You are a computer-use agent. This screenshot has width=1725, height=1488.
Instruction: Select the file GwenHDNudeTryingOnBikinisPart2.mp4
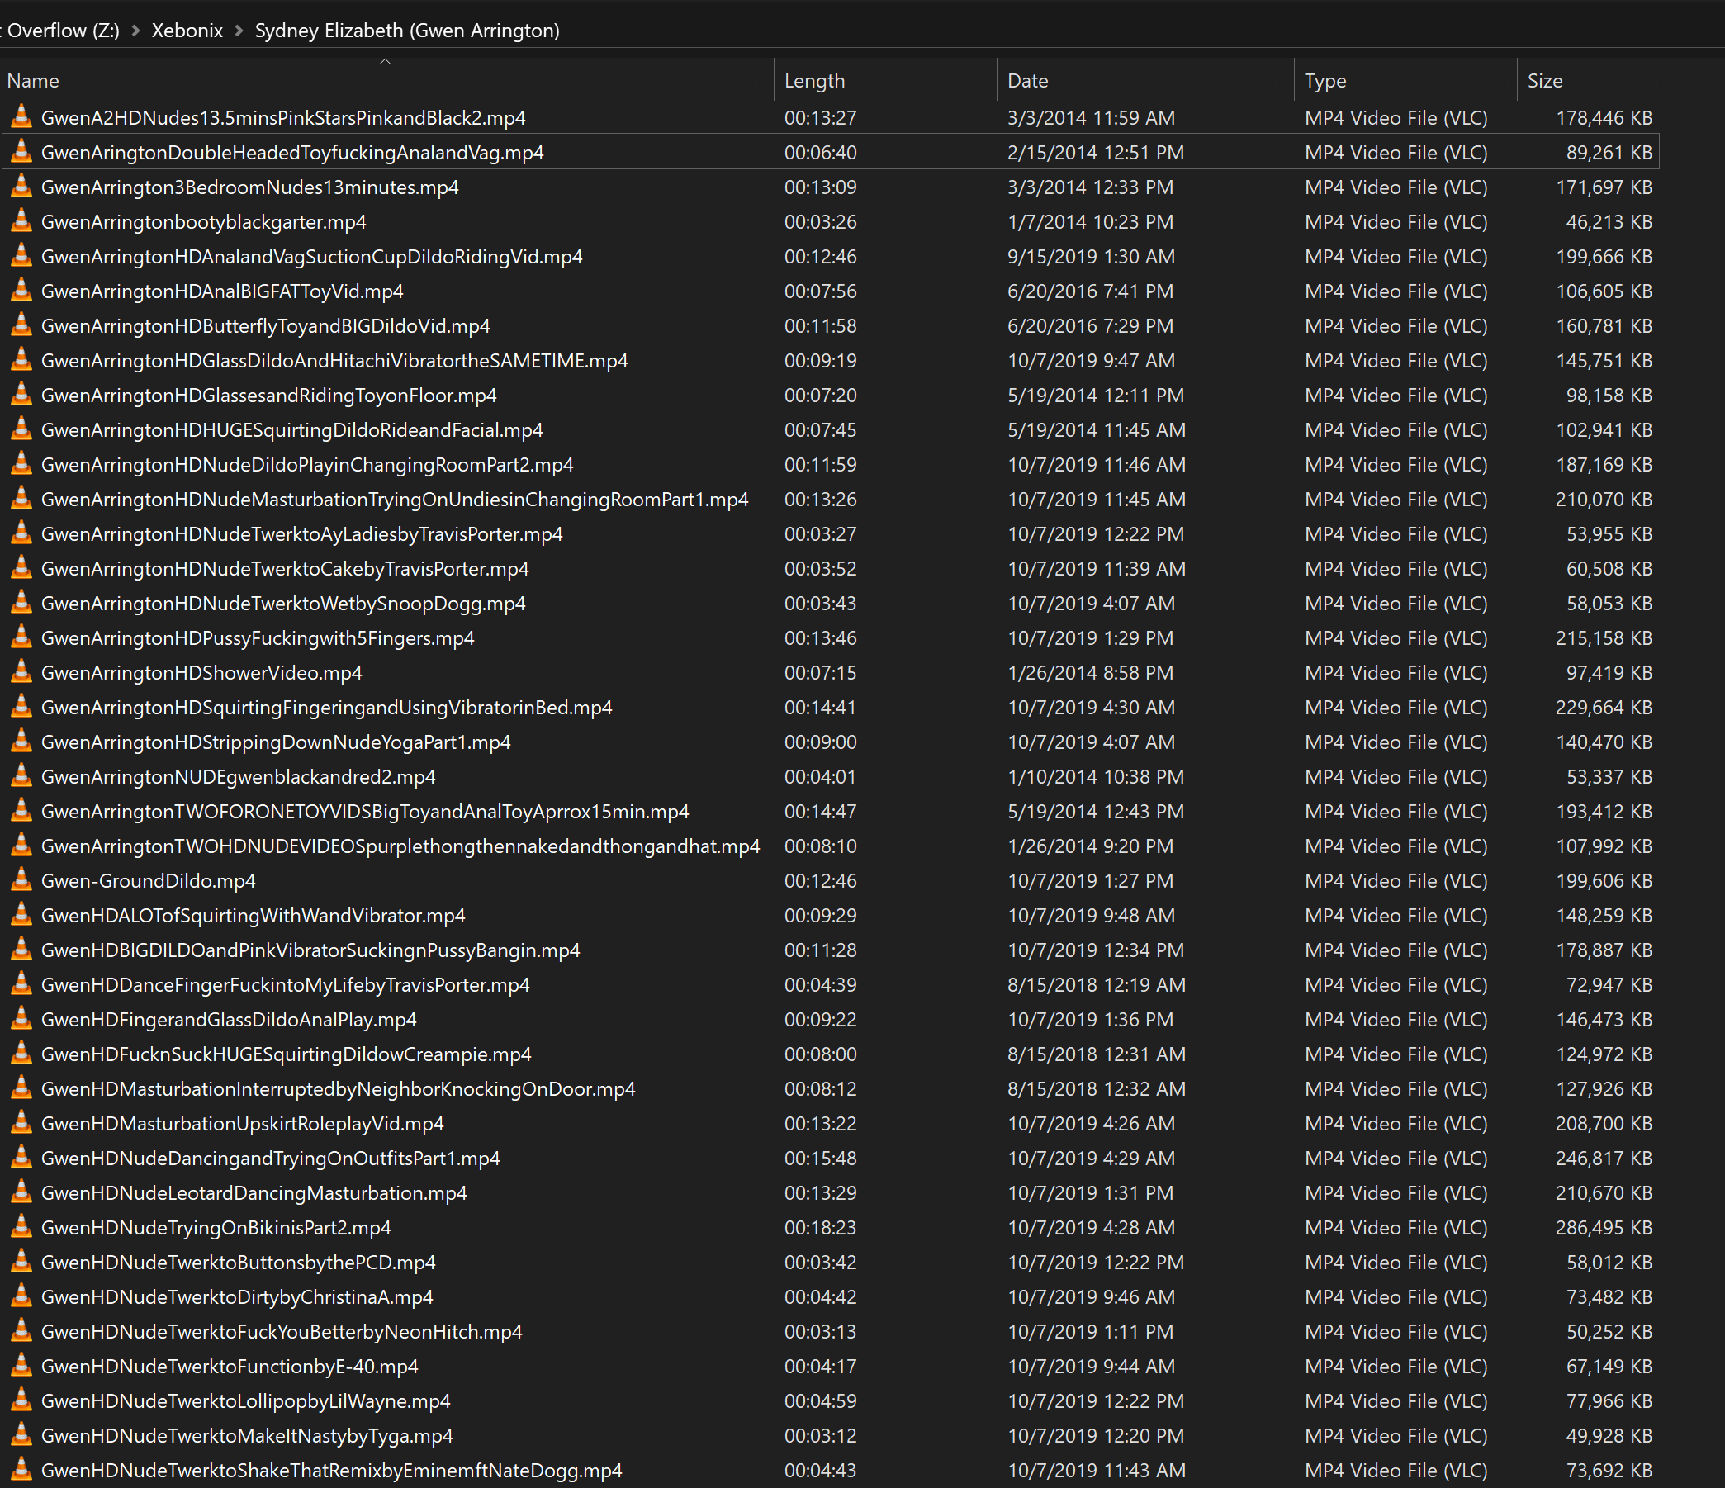(216, 1227)
